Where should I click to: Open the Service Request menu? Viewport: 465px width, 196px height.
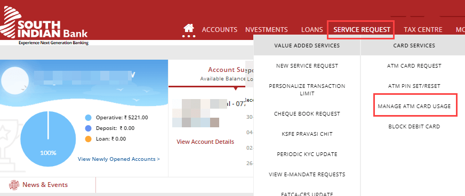point(362,30)
